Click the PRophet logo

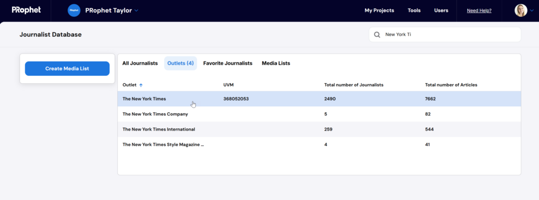click(x=26, y=11)
